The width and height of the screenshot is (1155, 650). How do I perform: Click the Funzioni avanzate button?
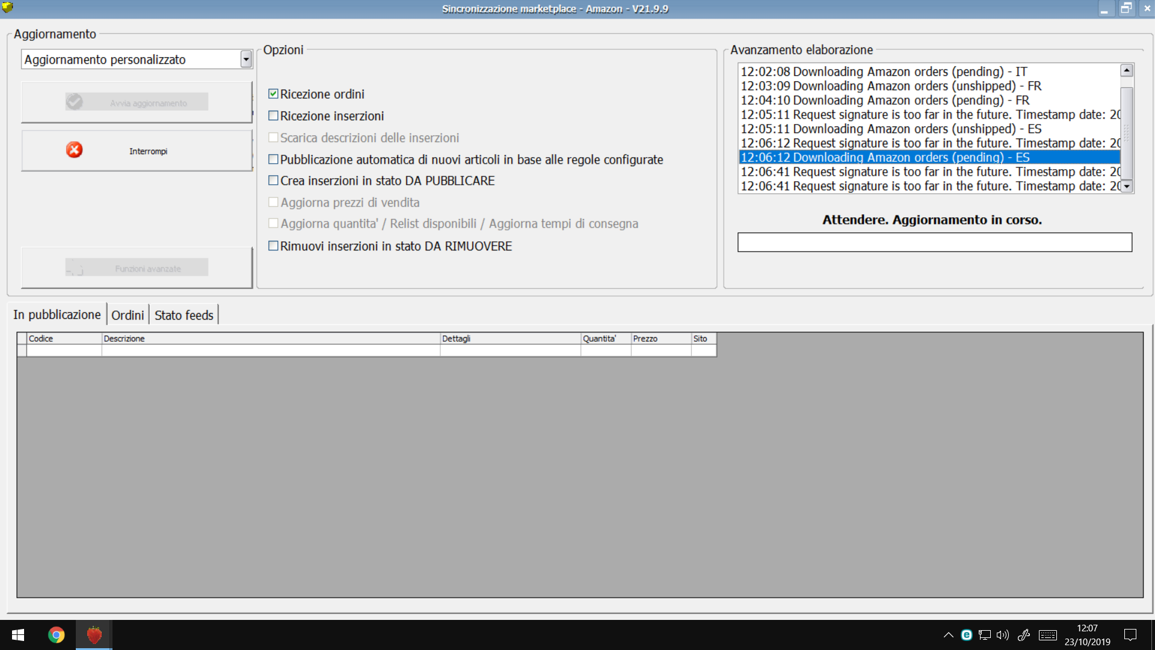pos(137,267)
